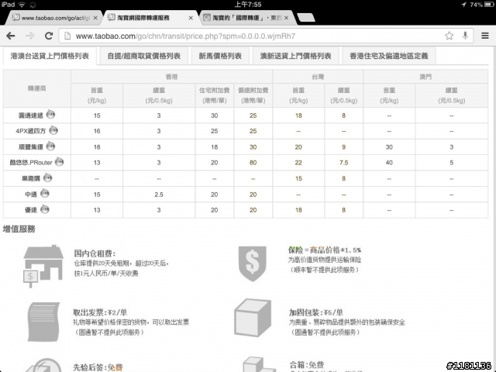This screenshot has height=372, width=496.
Task: Click the chat icon beside 順豐集運
Action: pos(50,146)
